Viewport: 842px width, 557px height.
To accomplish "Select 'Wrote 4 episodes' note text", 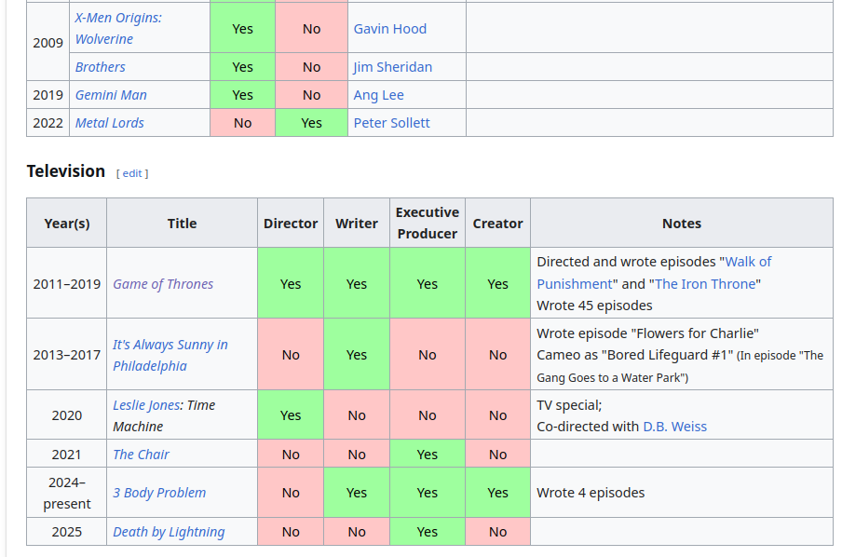I will click(591, 493).
